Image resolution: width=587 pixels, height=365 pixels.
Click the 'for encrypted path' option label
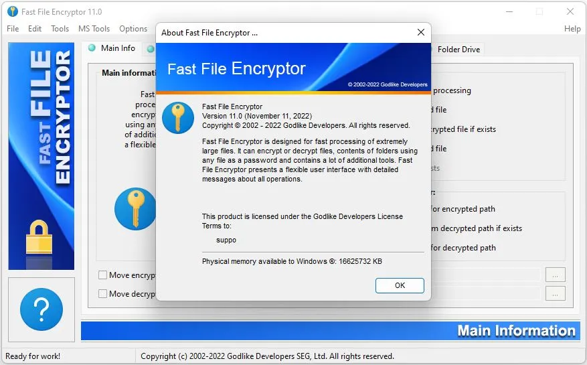tap(463, 209)
